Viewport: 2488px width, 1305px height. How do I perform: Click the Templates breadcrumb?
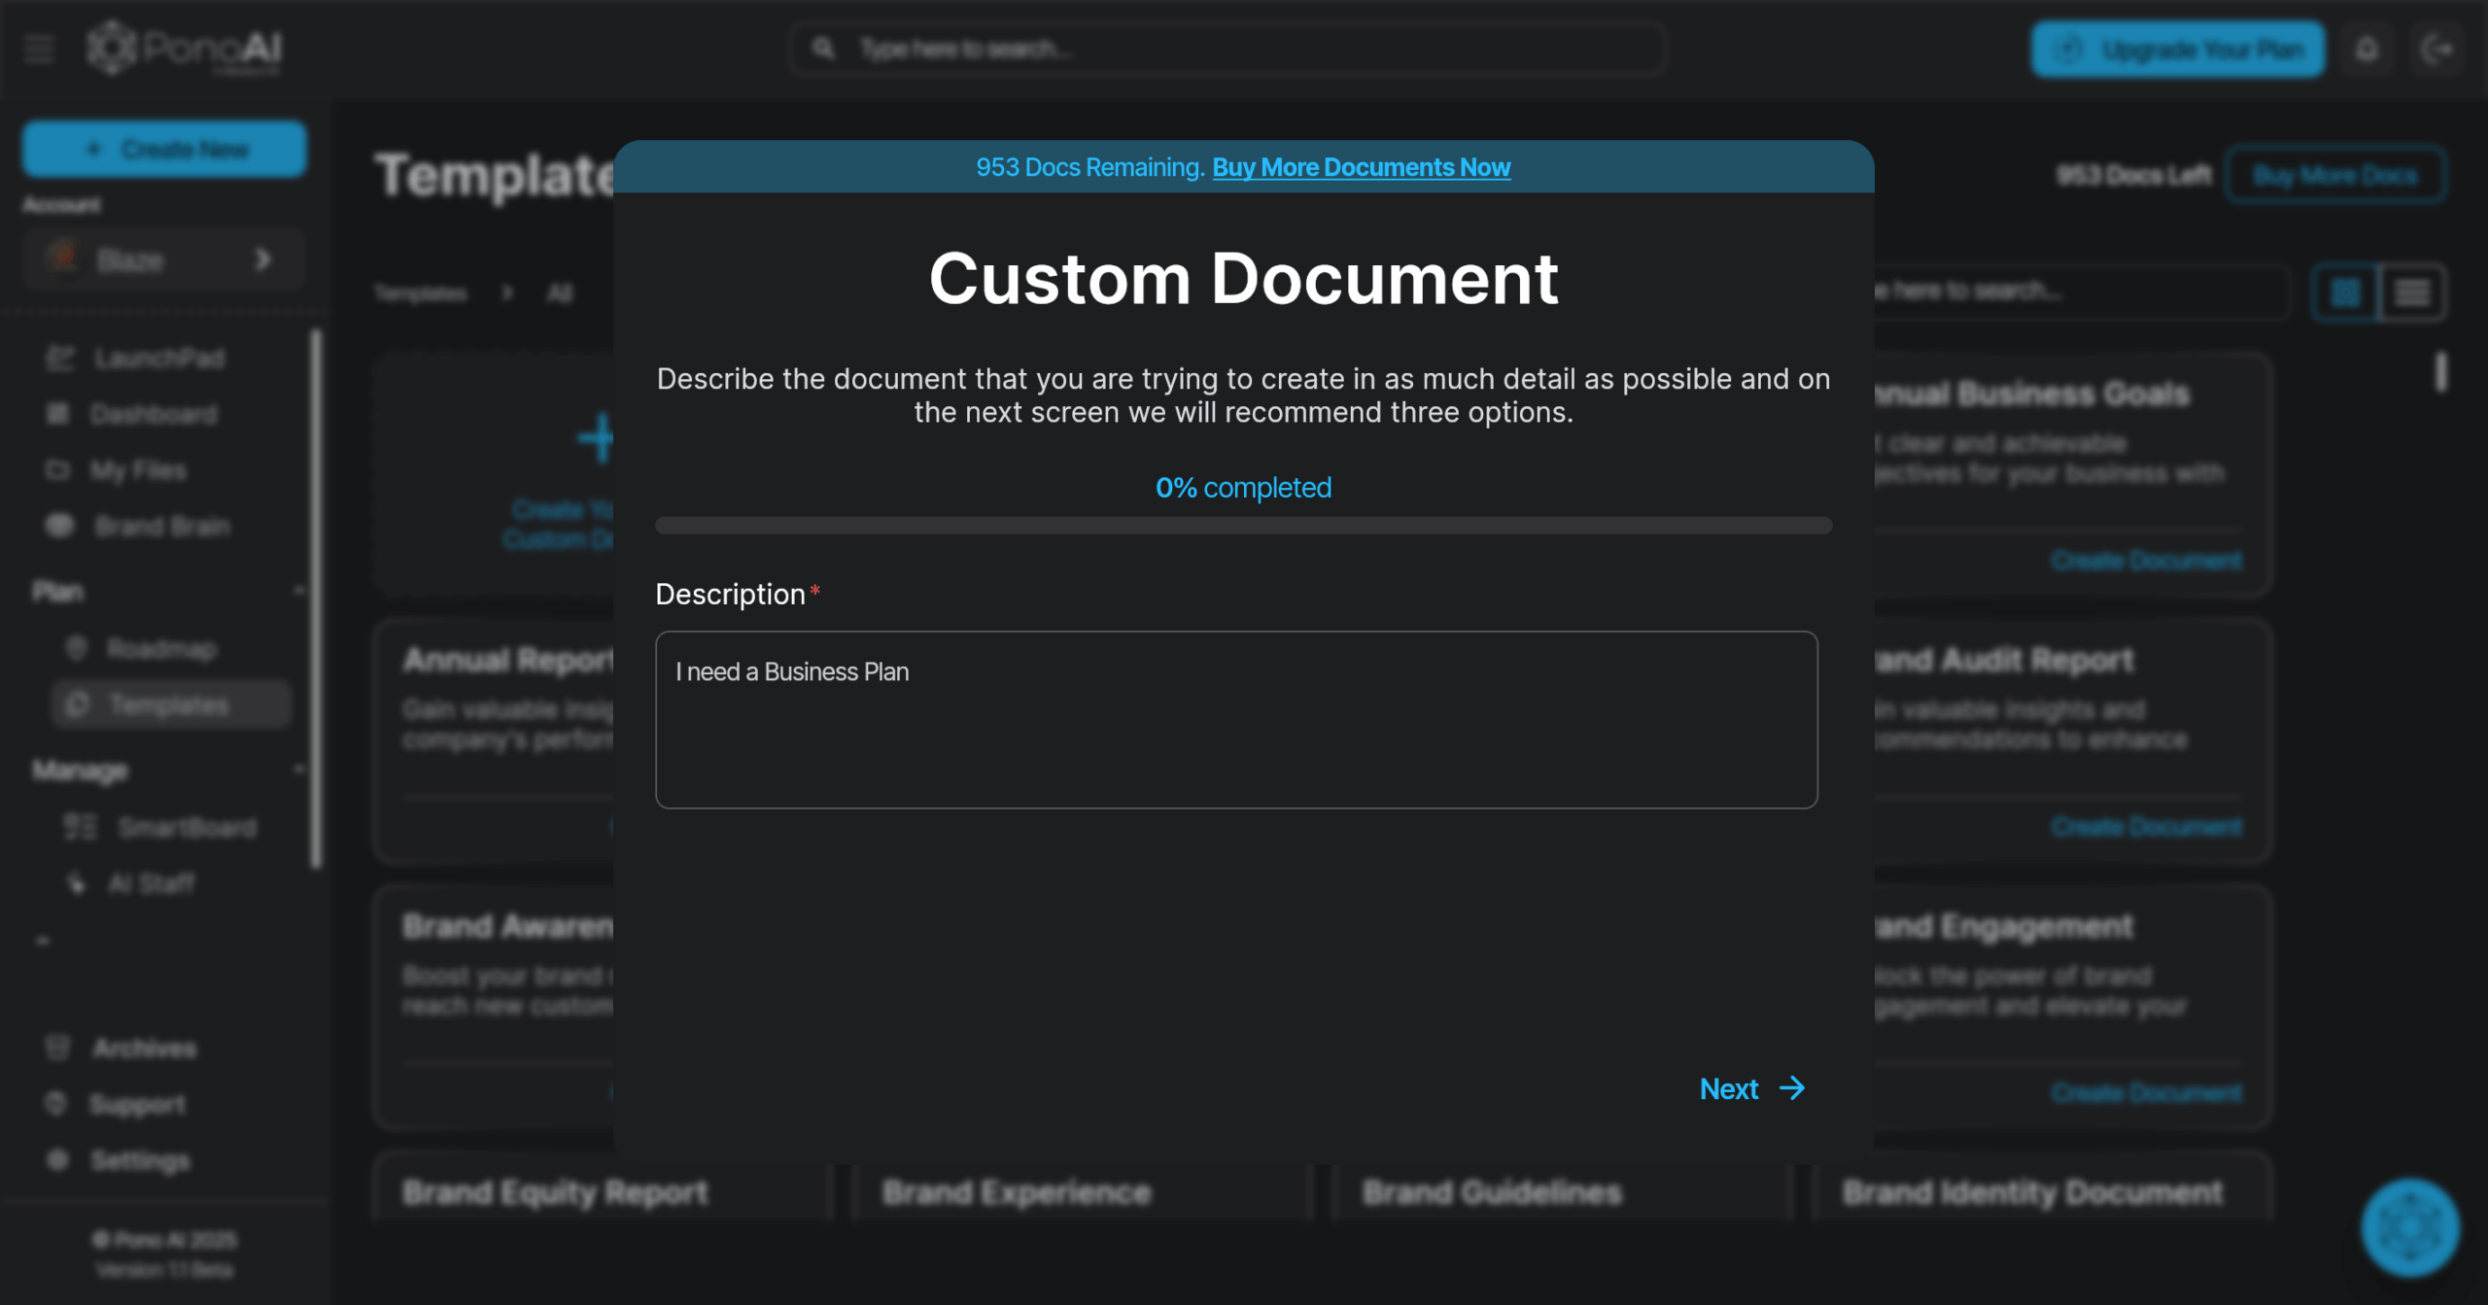(x=421, y=292)
